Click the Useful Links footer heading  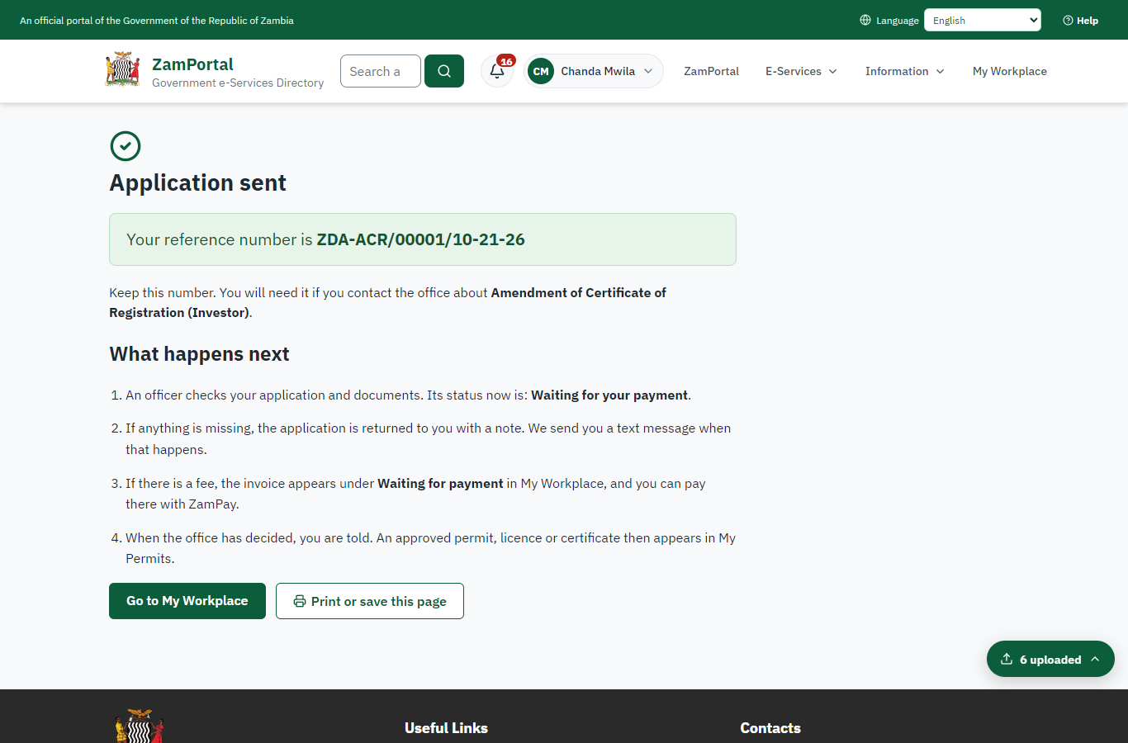(446, 728)
